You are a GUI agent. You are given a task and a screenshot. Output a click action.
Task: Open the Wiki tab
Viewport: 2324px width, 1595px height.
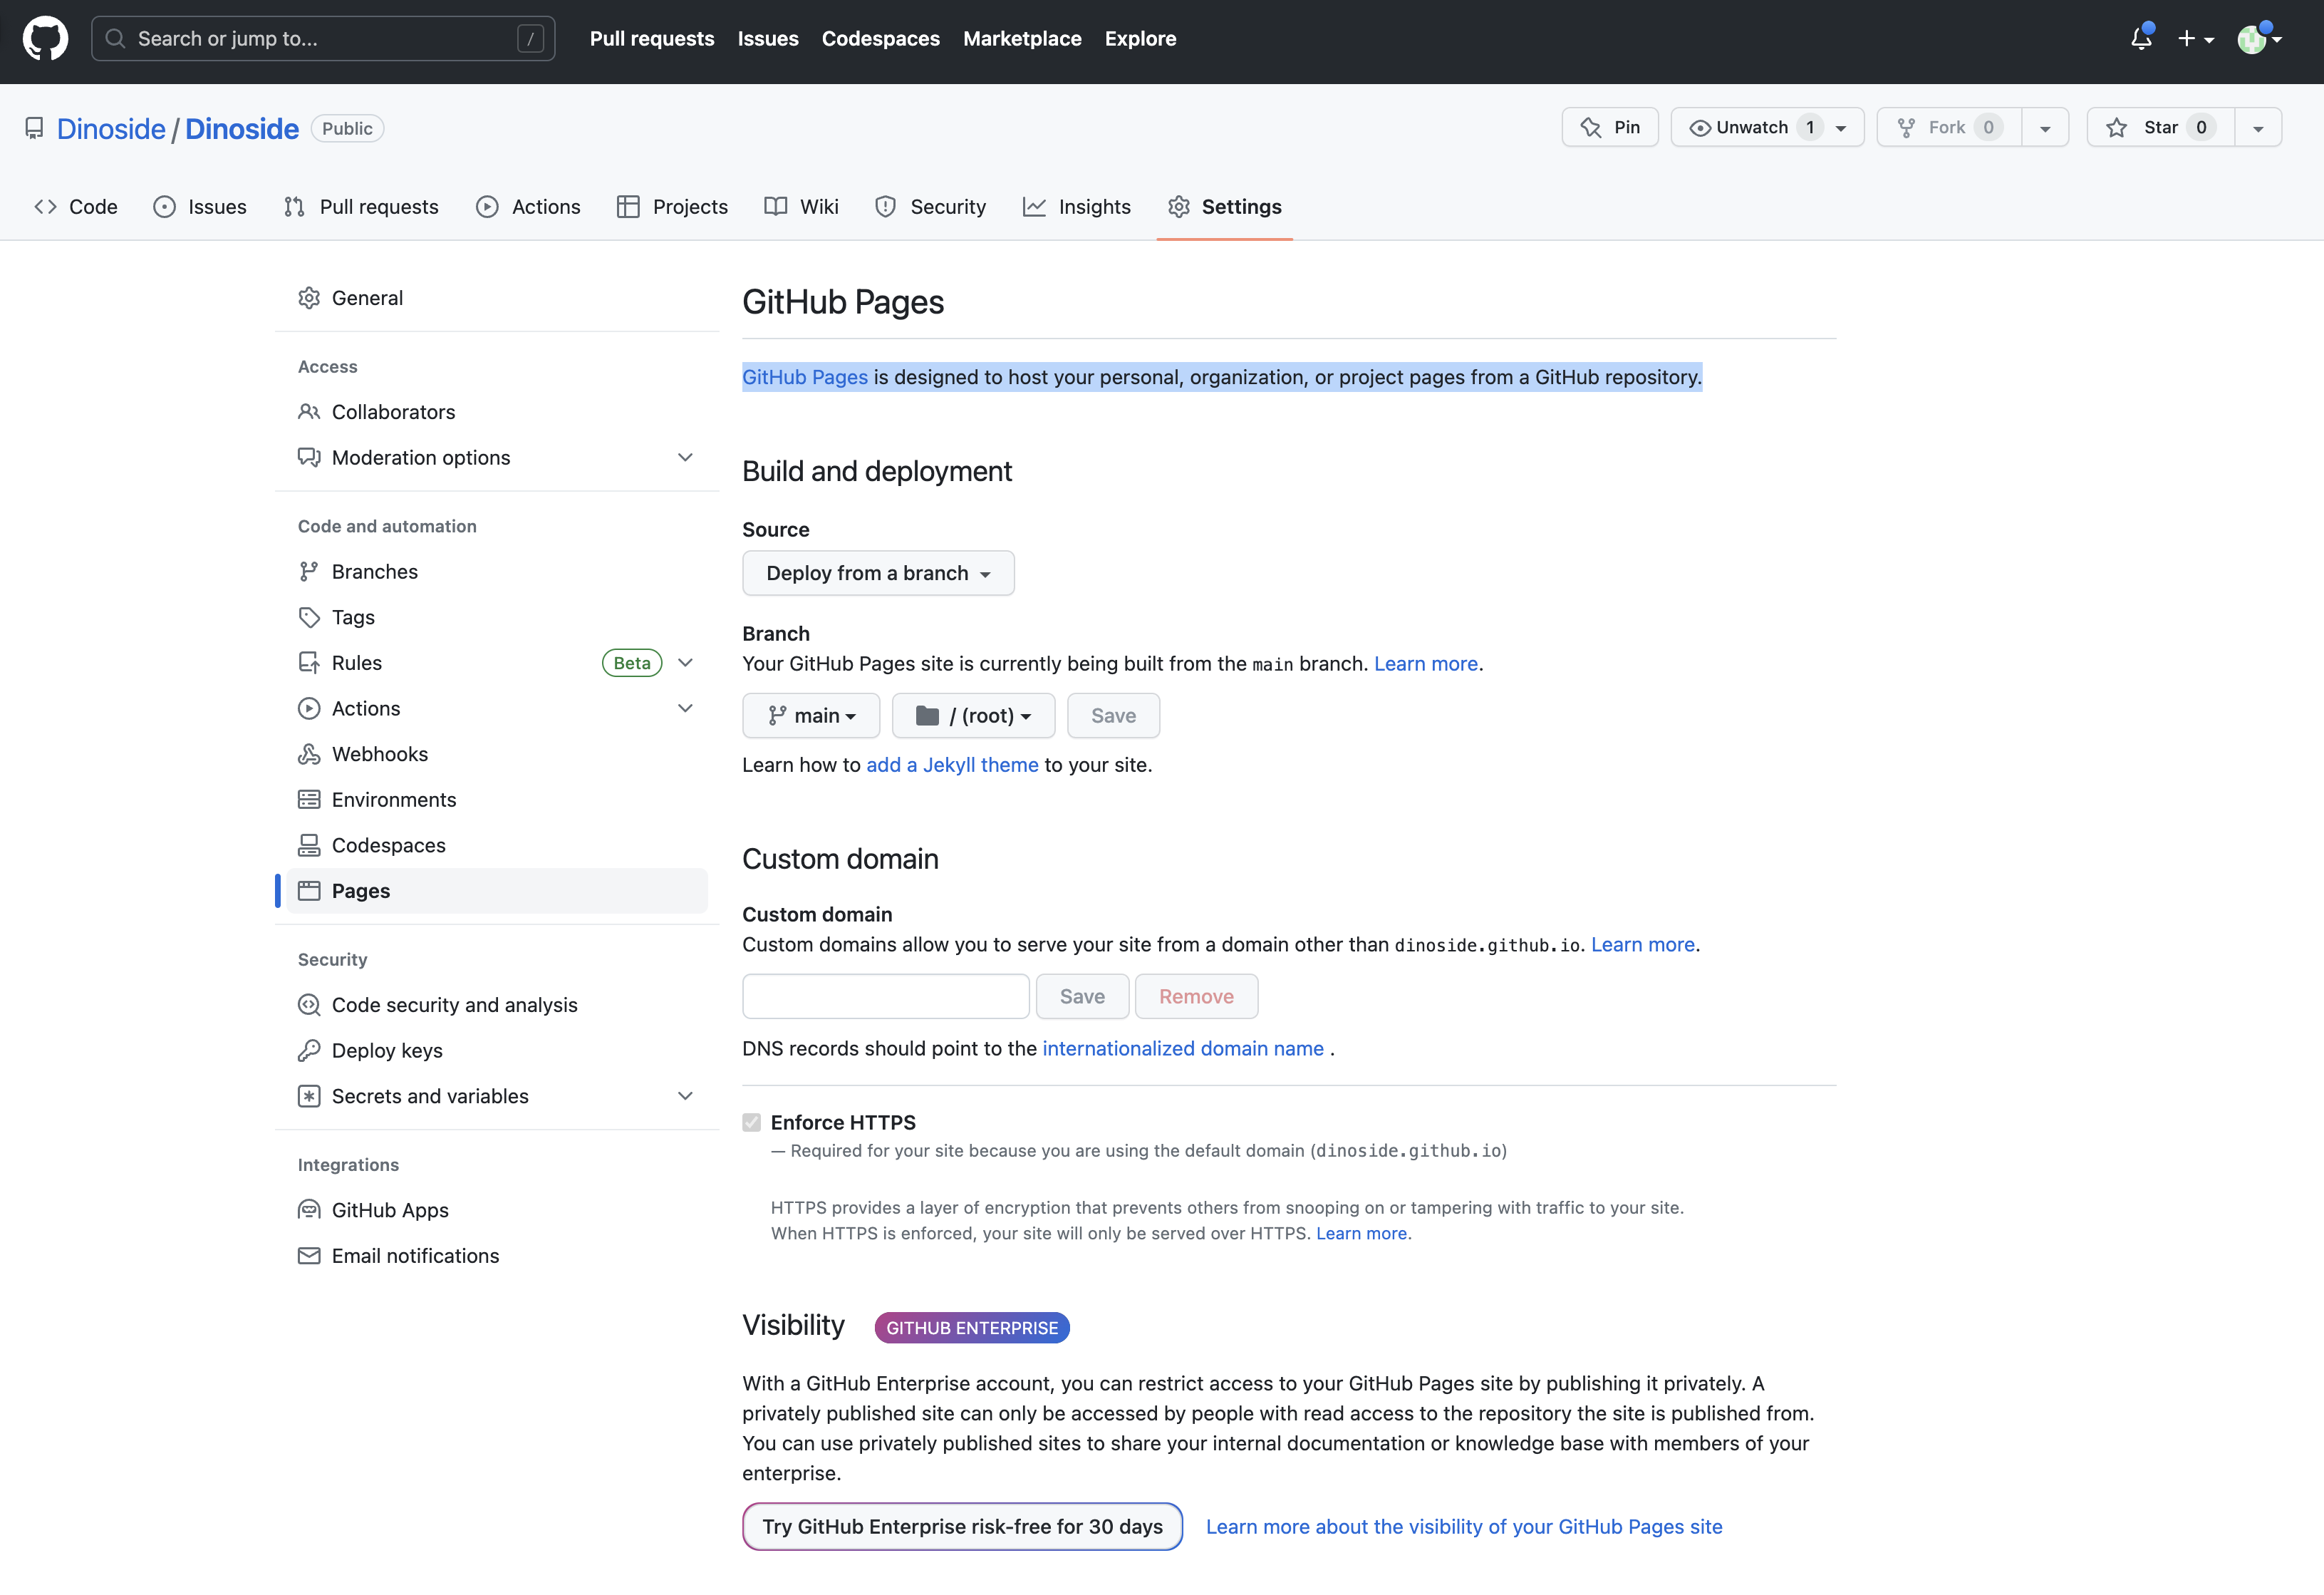pyautogui.click(x=801, y=207)
